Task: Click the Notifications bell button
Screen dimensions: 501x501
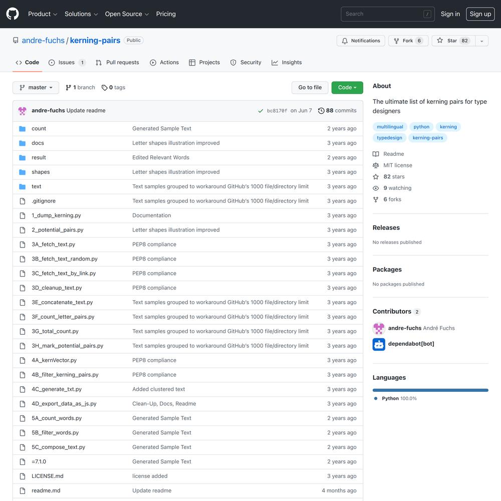Action: tap(361, 41)
